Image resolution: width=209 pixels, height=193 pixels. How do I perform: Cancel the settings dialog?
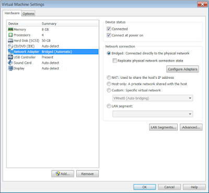tap(169, 187)
